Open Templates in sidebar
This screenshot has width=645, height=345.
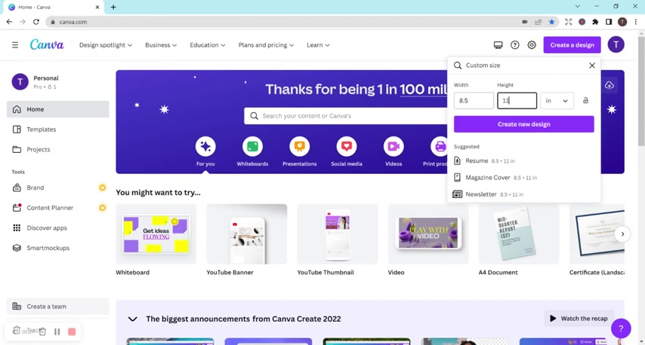pyautogui.click(x=58, y=130)
